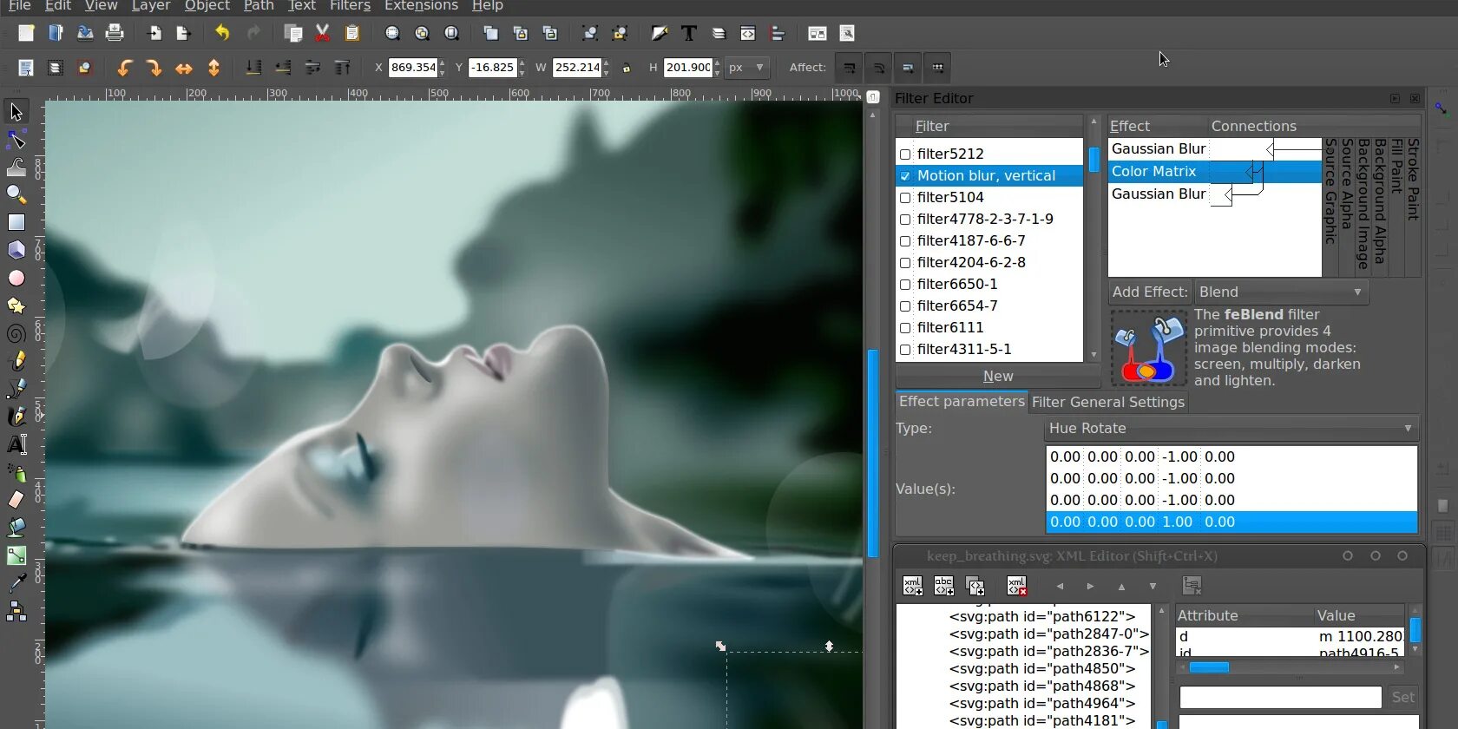1458x729 pixels.
Task: Select the Eraser tool
Action: (16, 499)
